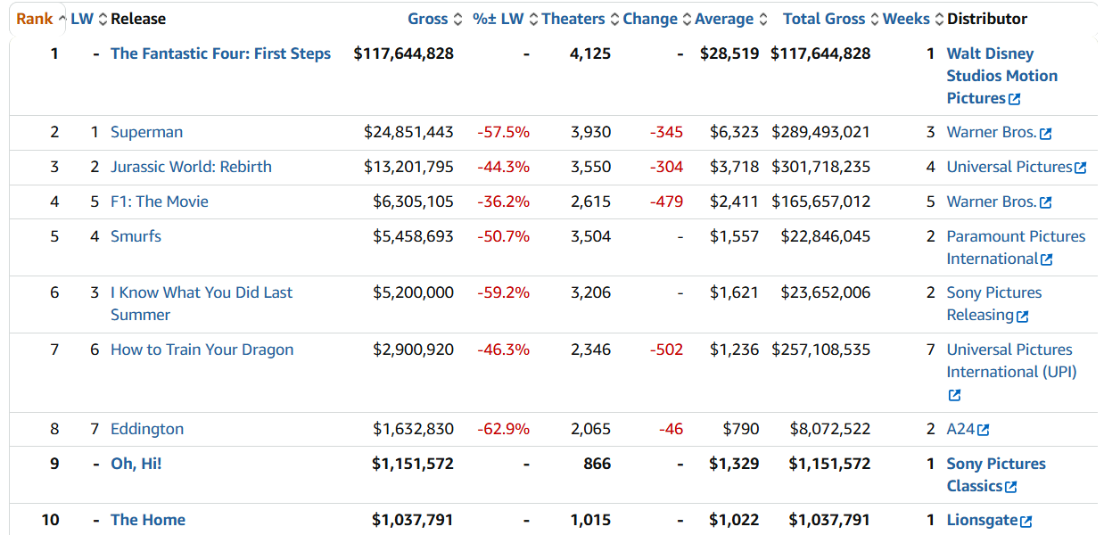Image resolution: width=1104 pixels, height=535 pixels.
Task: Click external link icon by Sony Pictures Classics
Action: [1011, 487]
